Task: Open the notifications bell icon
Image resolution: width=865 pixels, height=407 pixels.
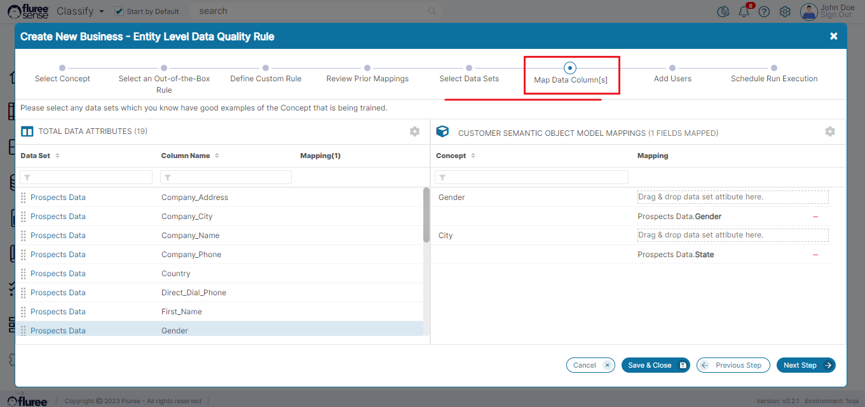Action: click(x=744, y=11)
